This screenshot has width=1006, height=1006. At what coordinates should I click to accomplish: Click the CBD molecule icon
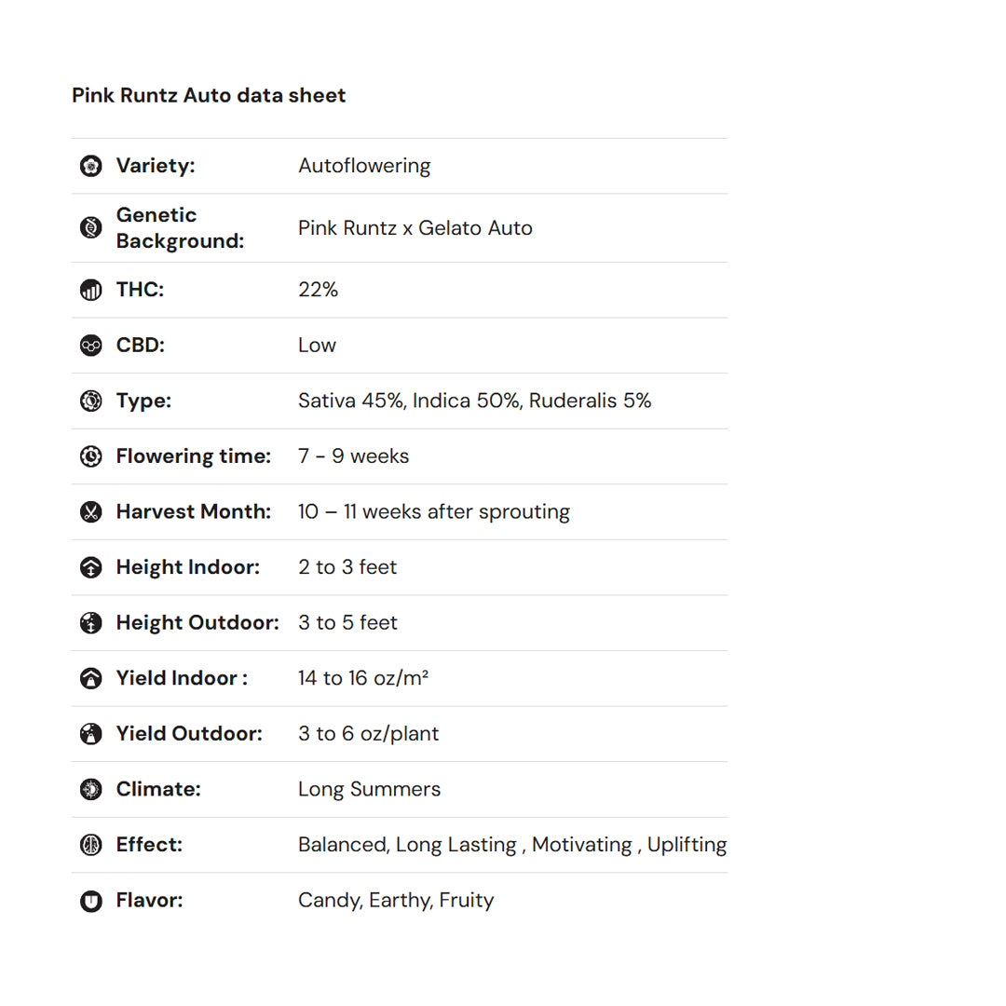tap(90, 346)
